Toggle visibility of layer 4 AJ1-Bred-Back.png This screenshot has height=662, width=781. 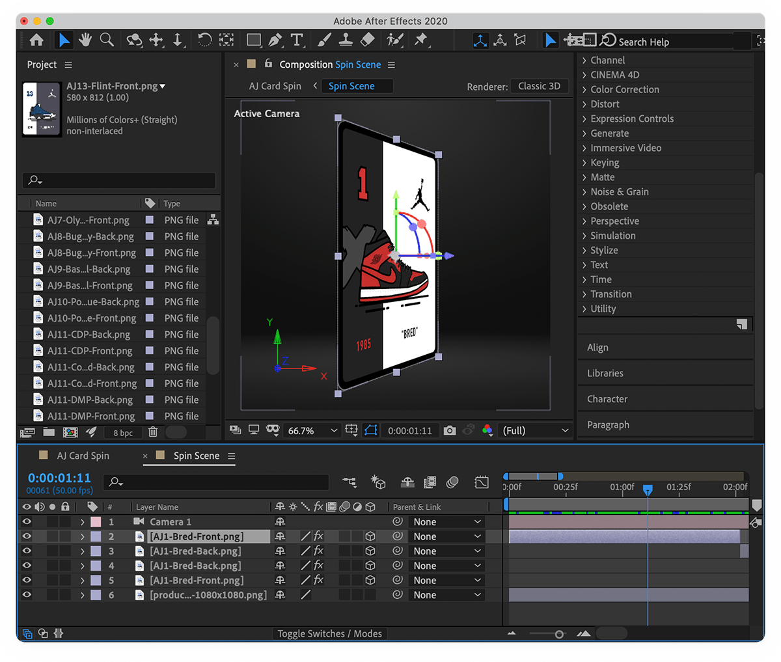pyautogui.click(x=27, y=566)
